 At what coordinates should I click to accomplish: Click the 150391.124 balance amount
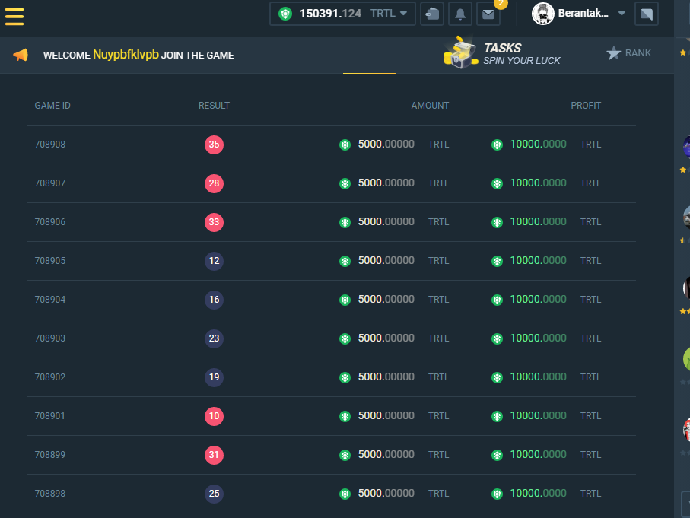click(330, 13)
